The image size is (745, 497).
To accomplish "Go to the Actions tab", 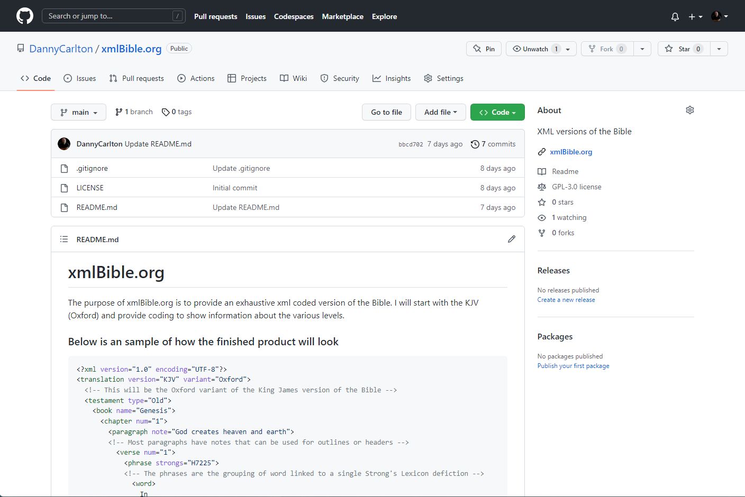I will 196,78.
